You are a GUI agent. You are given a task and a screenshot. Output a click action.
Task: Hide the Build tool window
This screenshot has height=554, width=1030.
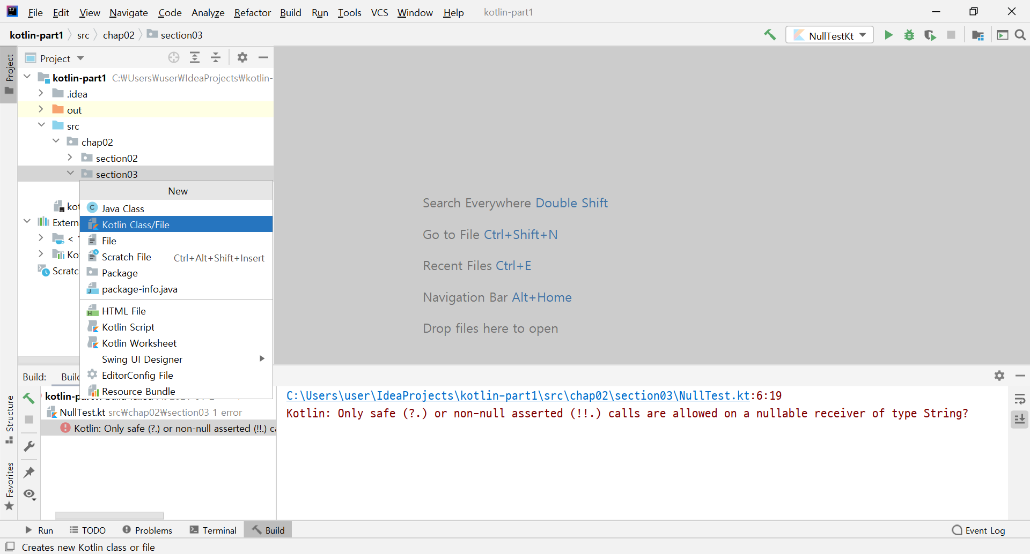pos(1020,376)
